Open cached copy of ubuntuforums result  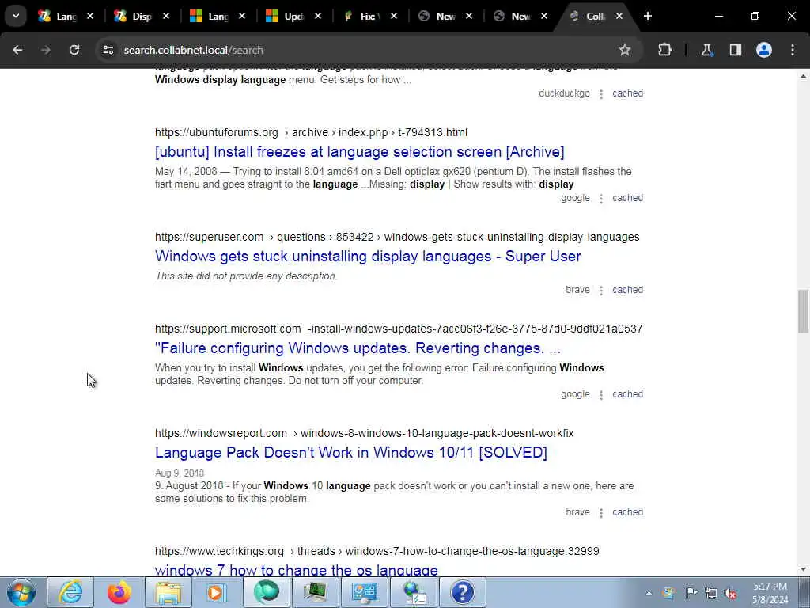[x=627, y=198]
